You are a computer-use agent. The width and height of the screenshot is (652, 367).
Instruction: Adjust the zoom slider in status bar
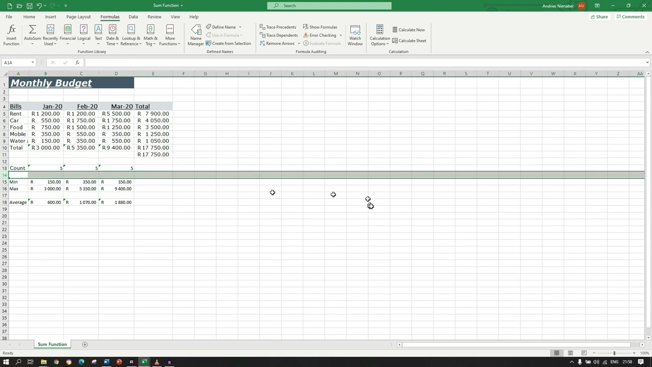coord(614,353)
